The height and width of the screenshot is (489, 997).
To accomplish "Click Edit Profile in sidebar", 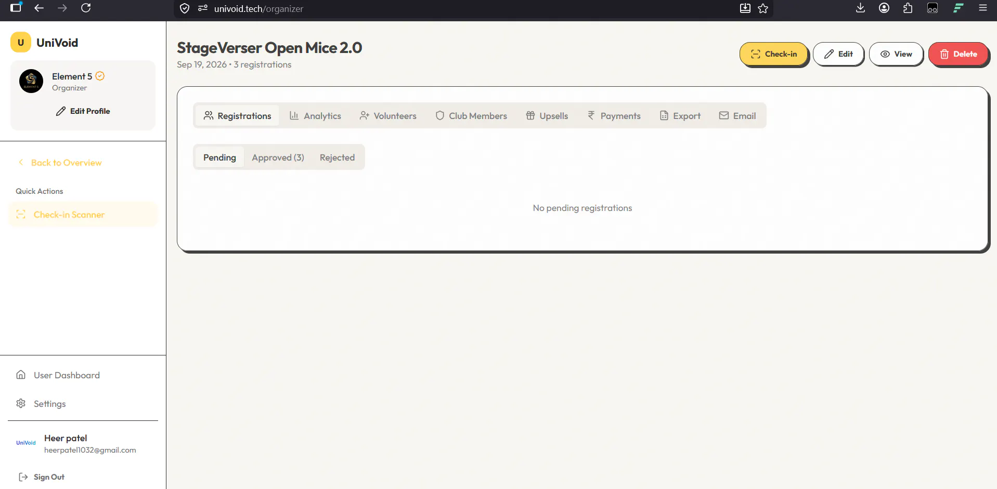I will point(83,111).
